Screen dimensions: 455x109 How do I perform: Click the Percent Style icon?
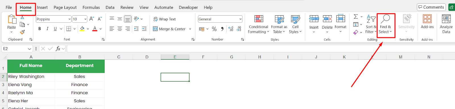214,29
